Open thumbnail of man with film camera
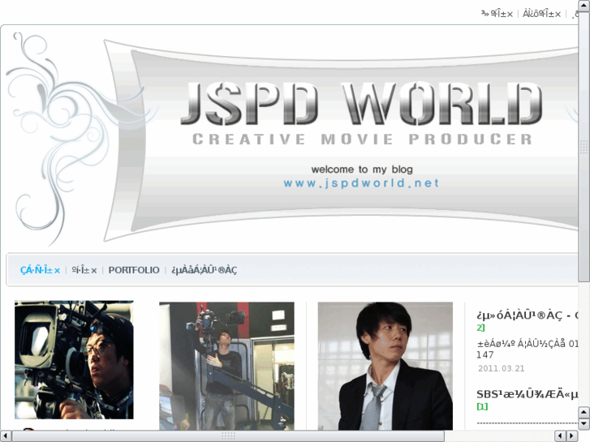The height and width of the screenshot is (442, 590). [74, 359]
